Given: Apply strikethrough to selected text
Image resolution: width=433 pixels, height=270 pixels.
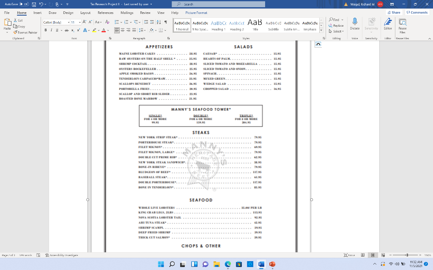Looking at the screenshot, I should pos(66,30).
